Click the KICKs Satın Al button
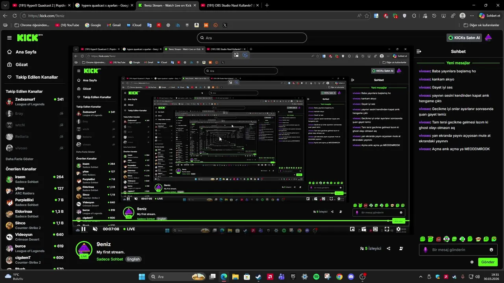This screenshot has width=504, height=283. pyautogui.click(x=464, y=38)
